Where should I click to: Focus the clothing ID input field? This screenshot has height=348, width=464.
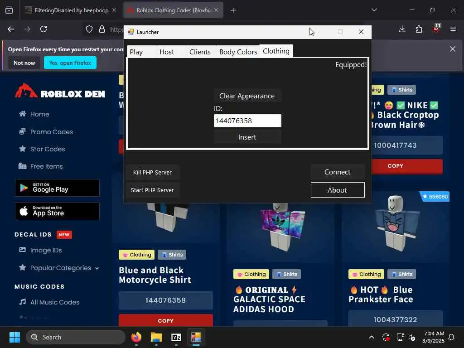tap(247, 121)
